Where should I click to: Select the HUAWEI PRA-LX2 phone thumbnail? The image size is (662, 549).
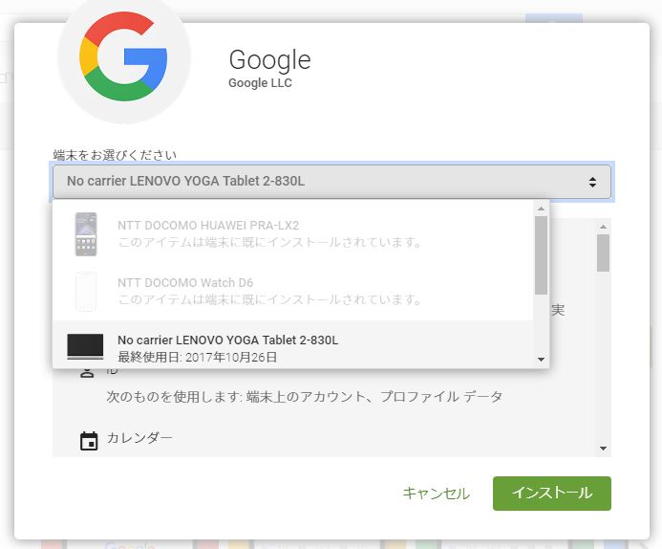click(x=86, y=234)
